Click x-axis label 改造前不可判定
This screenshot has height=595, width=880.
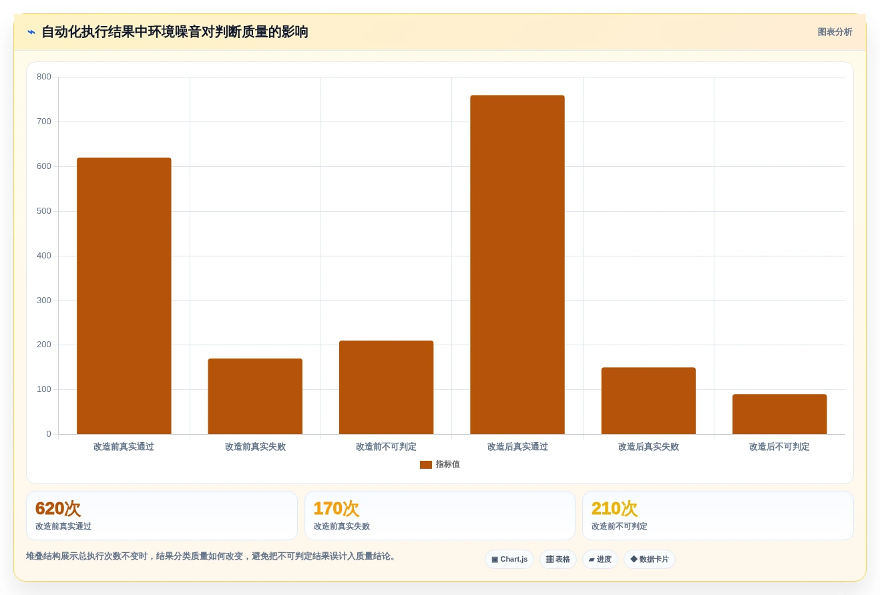tap(386, 447)
